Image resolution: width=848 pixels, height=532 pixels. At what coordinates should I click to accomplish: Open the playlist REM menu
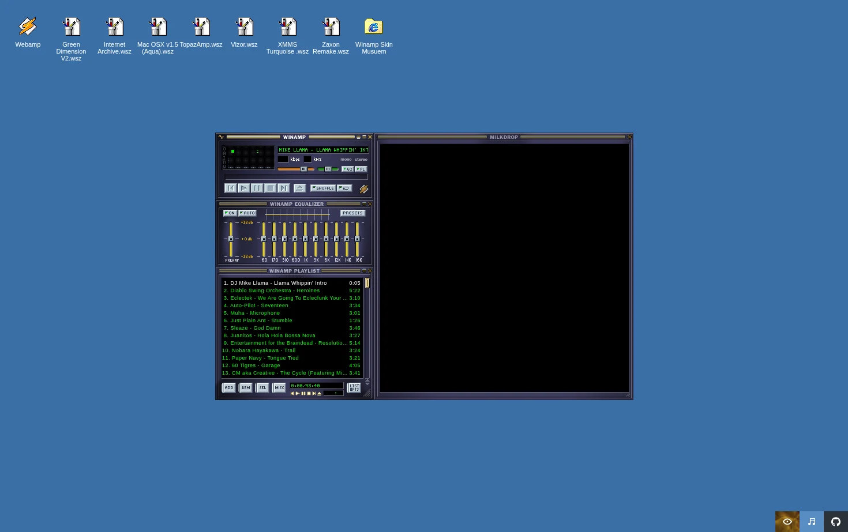coord(246,388)
